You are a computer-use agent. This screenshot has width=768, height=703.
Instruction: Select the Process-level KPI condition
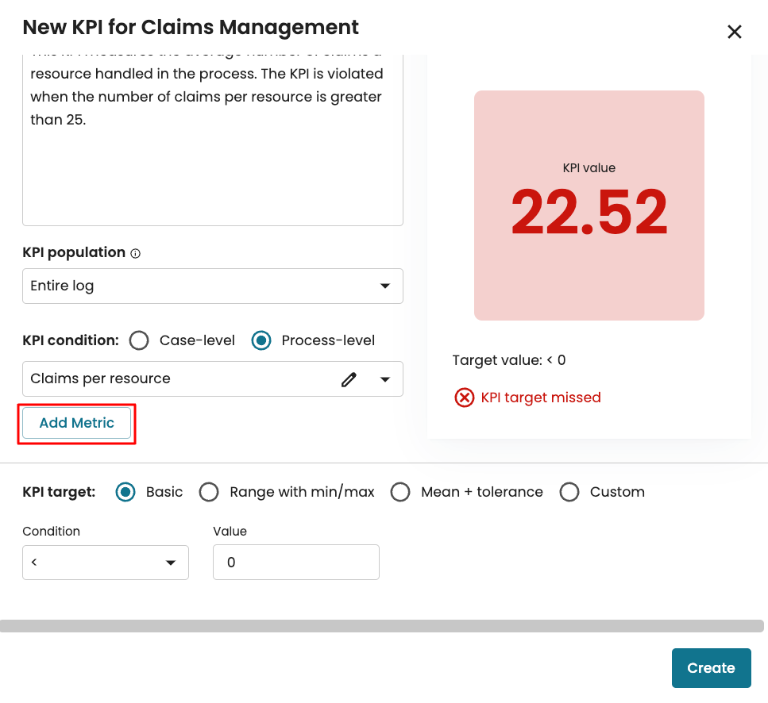pyautogui.click(x=261, y=341)
